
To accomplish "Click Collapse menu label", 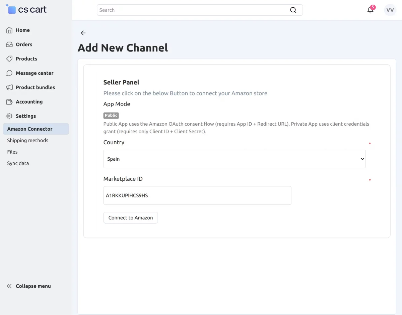I will [x=33, y=286].
